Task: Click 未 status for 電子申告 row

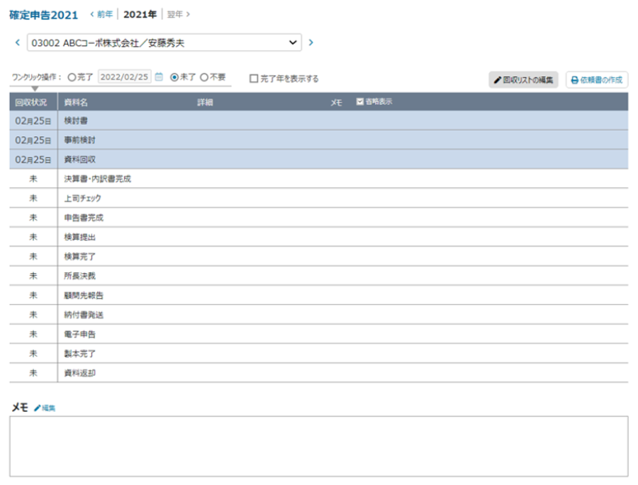Action: click(33, 334)
